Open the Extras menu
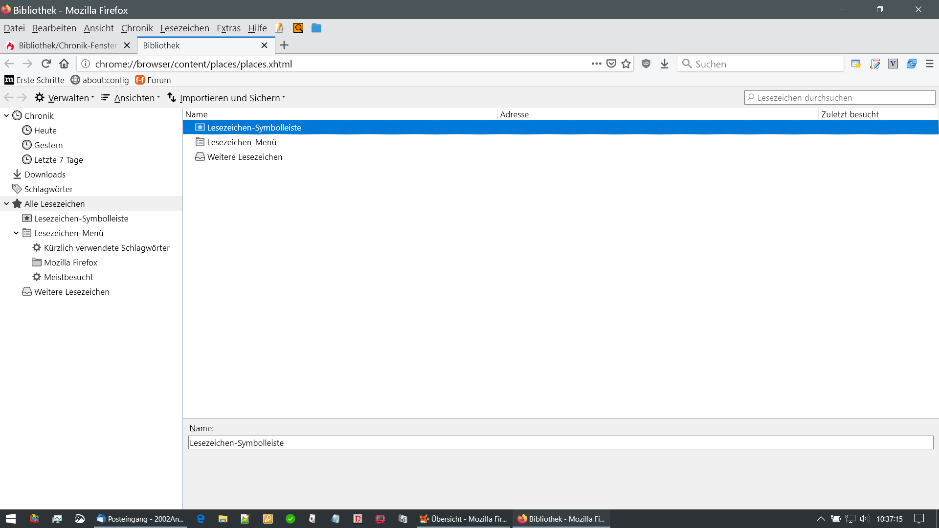Image resolution: width=939 pixels, height=528 pixels. point(228,28)
